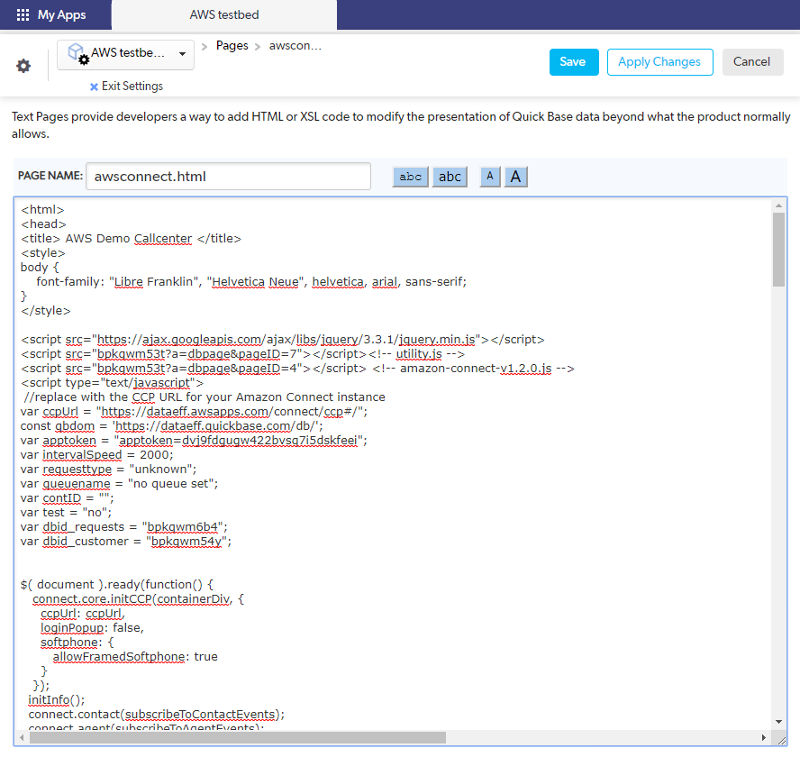Expand the AWS testbed app dropdown arrow

coord(182,53)
